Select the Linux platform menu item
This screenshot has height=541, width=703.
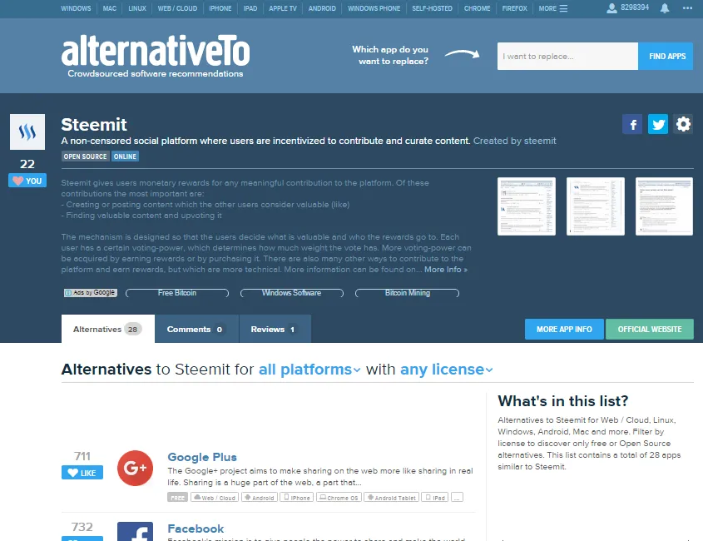click(x=137, y=8)
